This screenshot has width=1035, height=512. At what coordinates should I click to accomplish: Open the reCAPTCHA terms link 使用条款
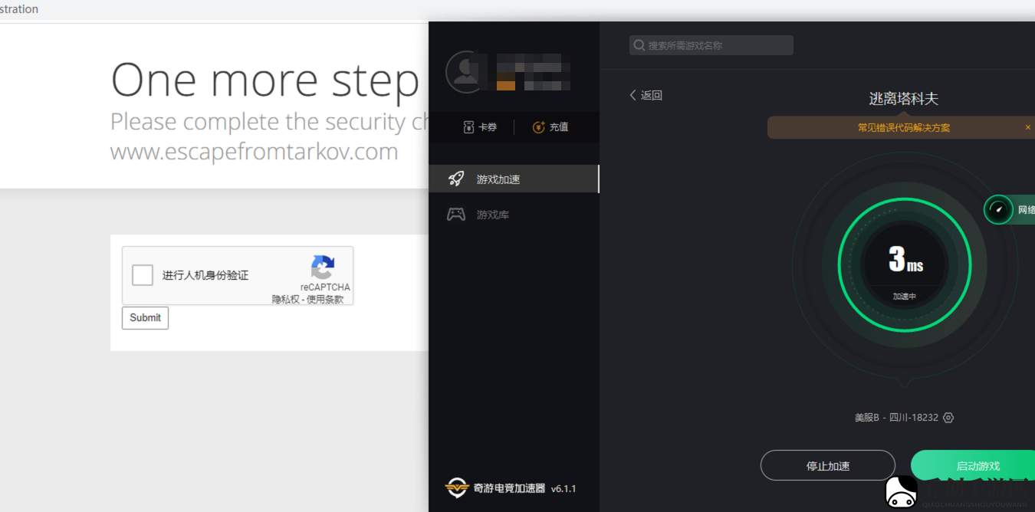click(325, 300)
